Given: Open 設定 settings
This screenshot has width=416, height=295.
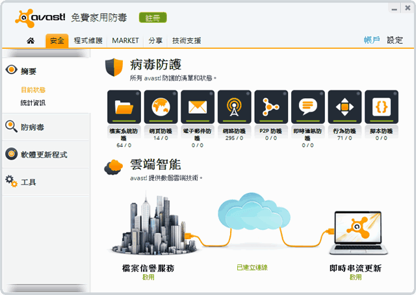Looking at the screenshot, I should point(395,40).
